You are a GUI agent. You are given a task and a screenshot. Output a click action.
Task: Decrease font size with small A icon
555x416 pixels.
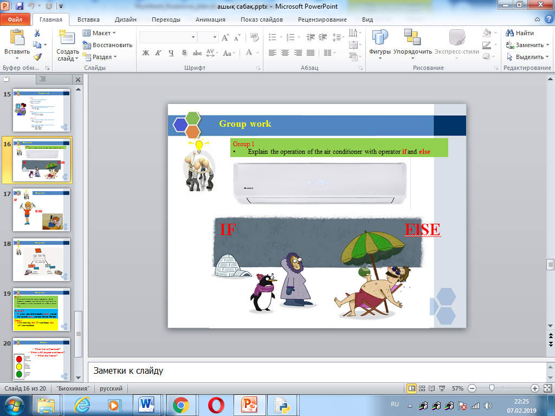[237, 37]
